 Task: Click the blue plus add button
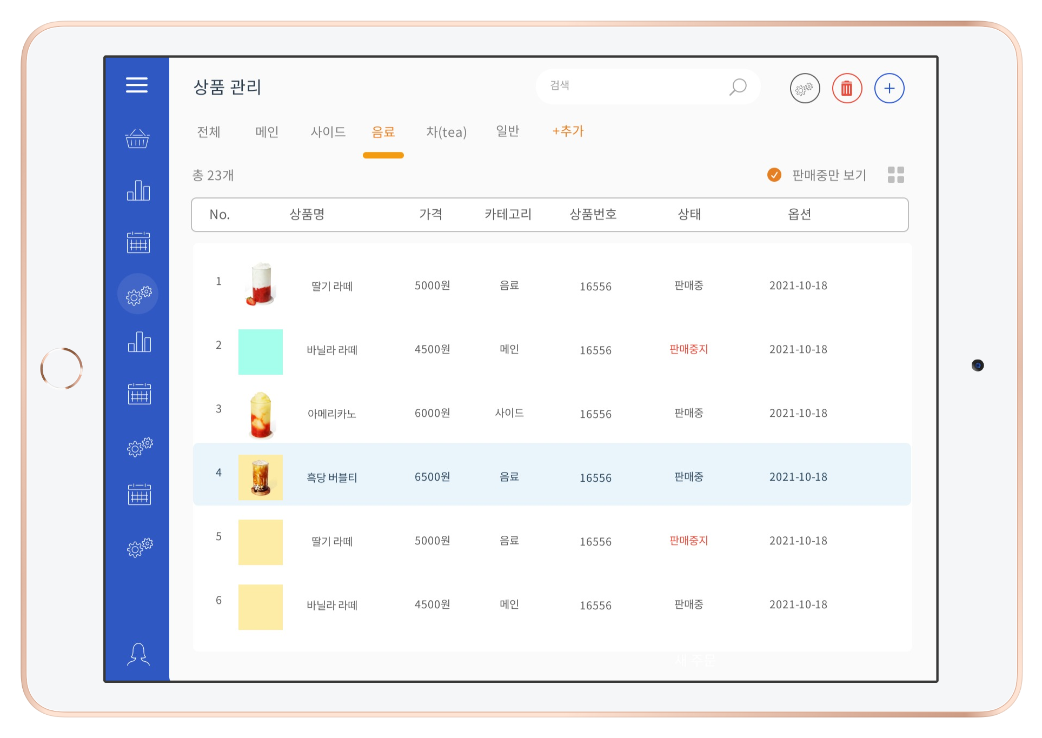(x=889, y=88)
